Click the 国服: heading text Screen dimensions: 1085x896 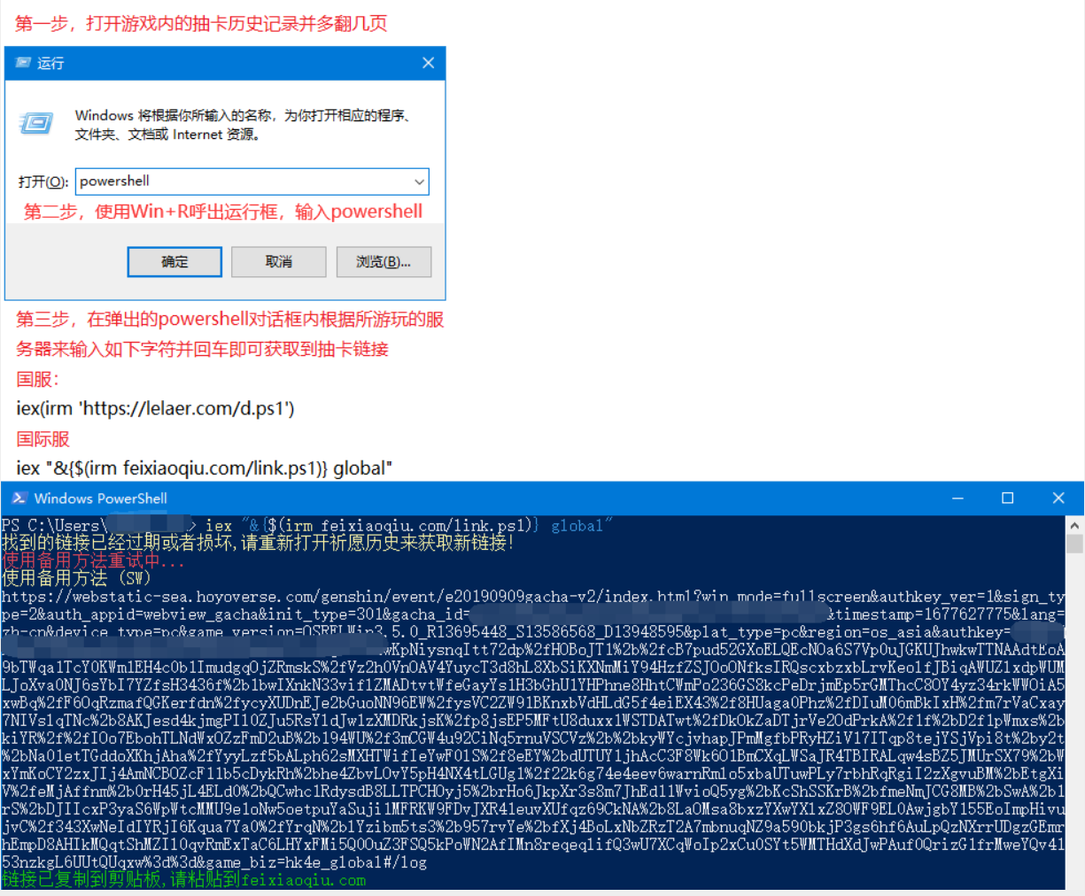pos(37,379)
